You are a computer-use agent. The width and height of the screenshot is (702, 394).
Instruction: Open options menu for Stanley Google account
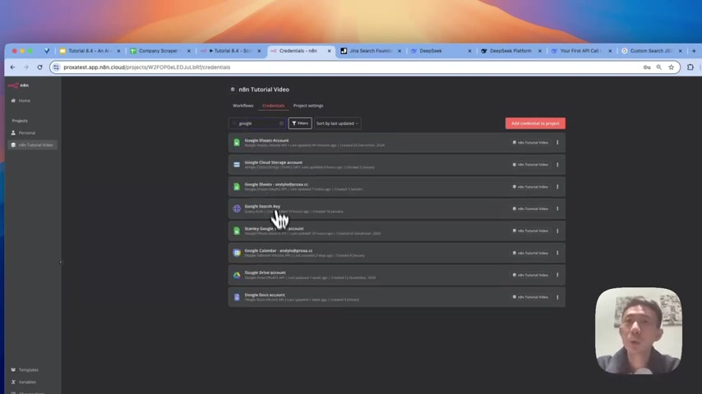[x=557, y=231]
